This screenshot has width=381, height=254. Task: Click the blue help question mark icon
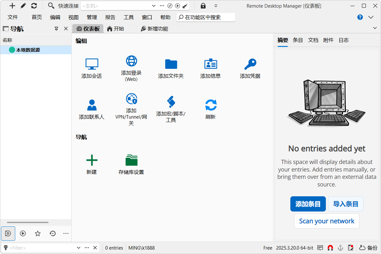point(360,17)
